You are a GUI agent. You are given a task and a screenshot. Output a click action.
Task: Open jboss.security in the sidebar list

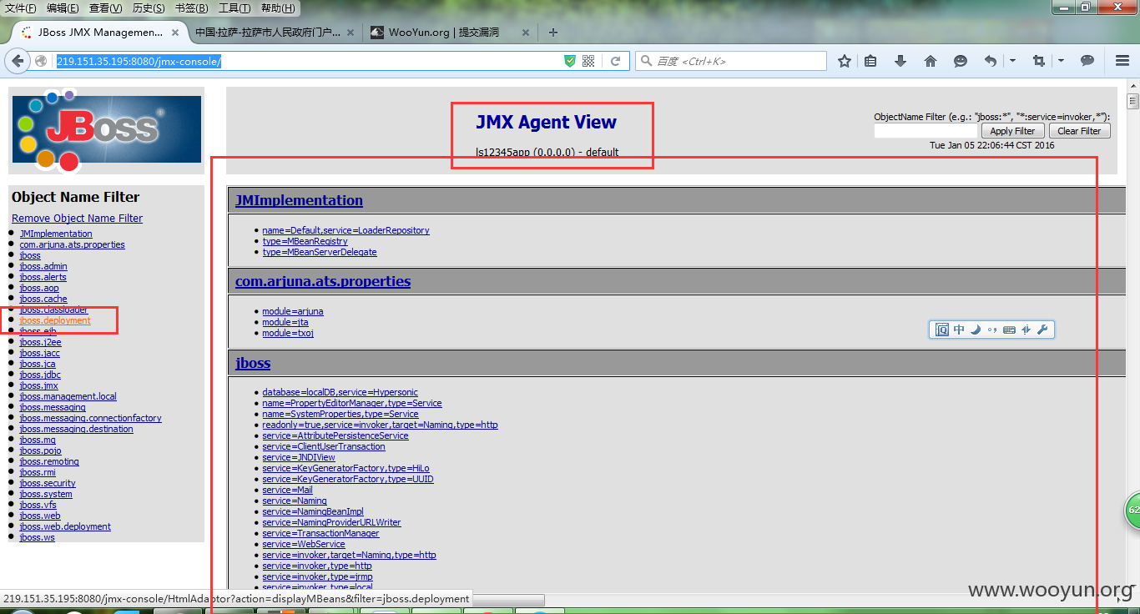coord(48,483)
